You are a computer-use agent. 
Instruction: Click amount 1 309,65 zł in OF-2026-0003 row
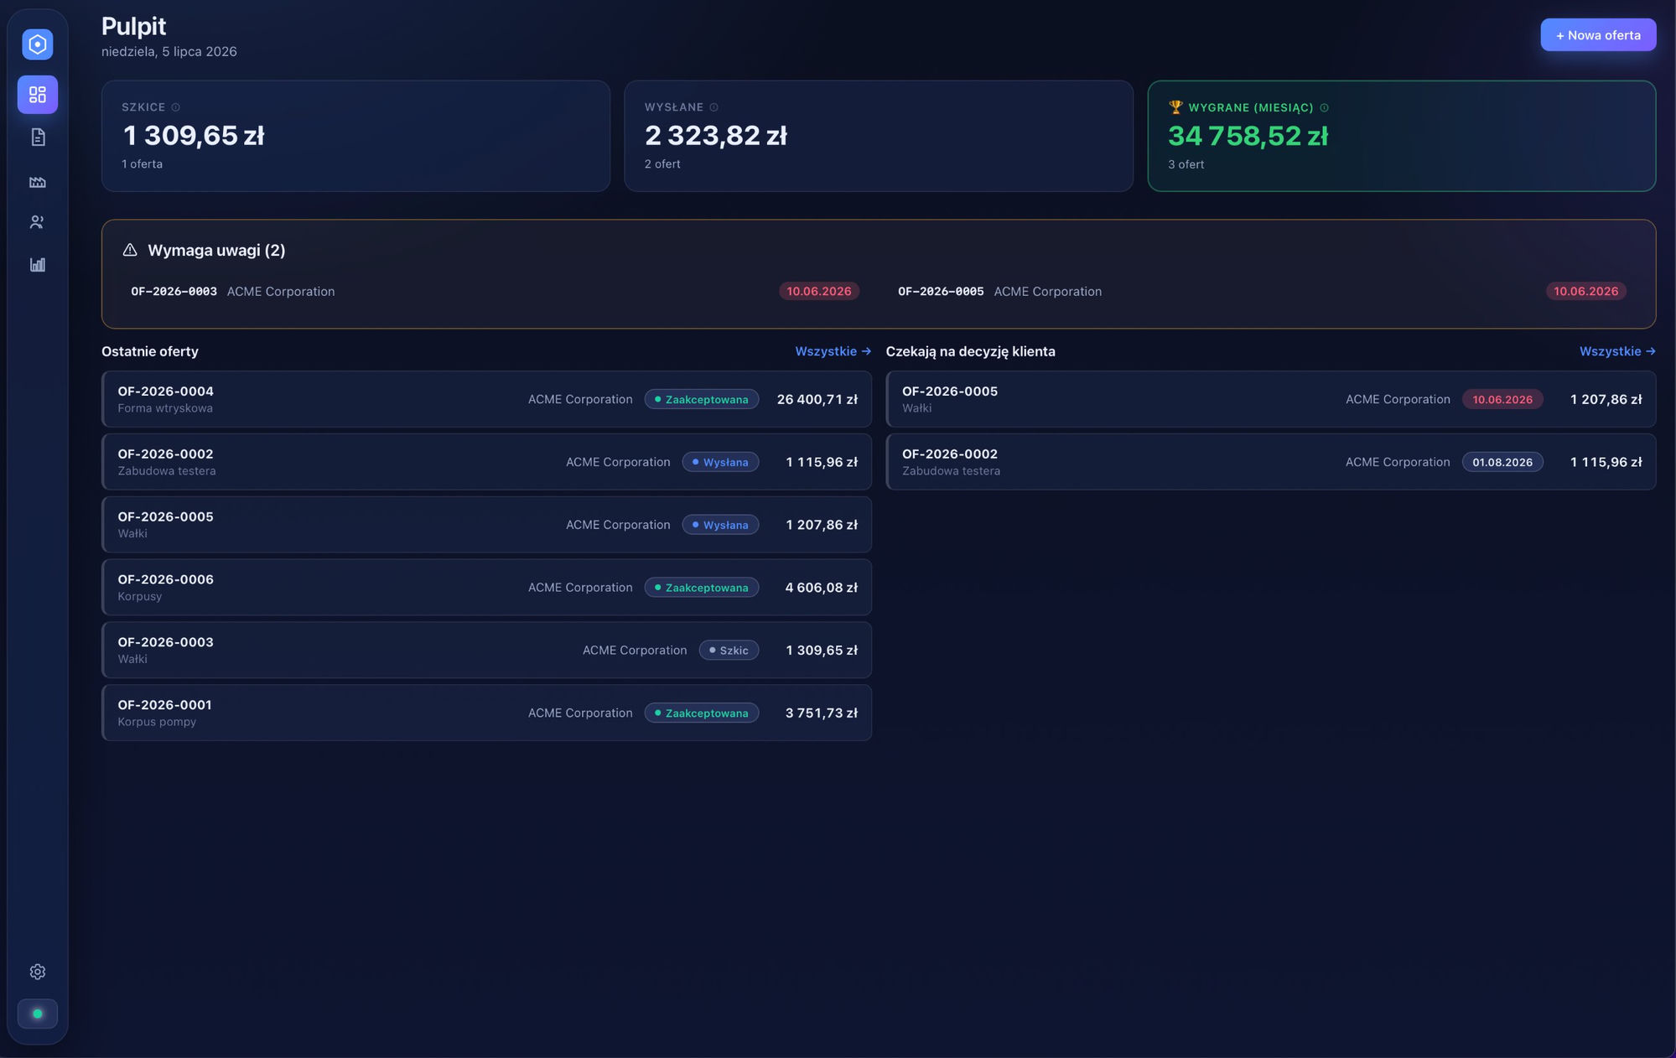coord(822,650)
